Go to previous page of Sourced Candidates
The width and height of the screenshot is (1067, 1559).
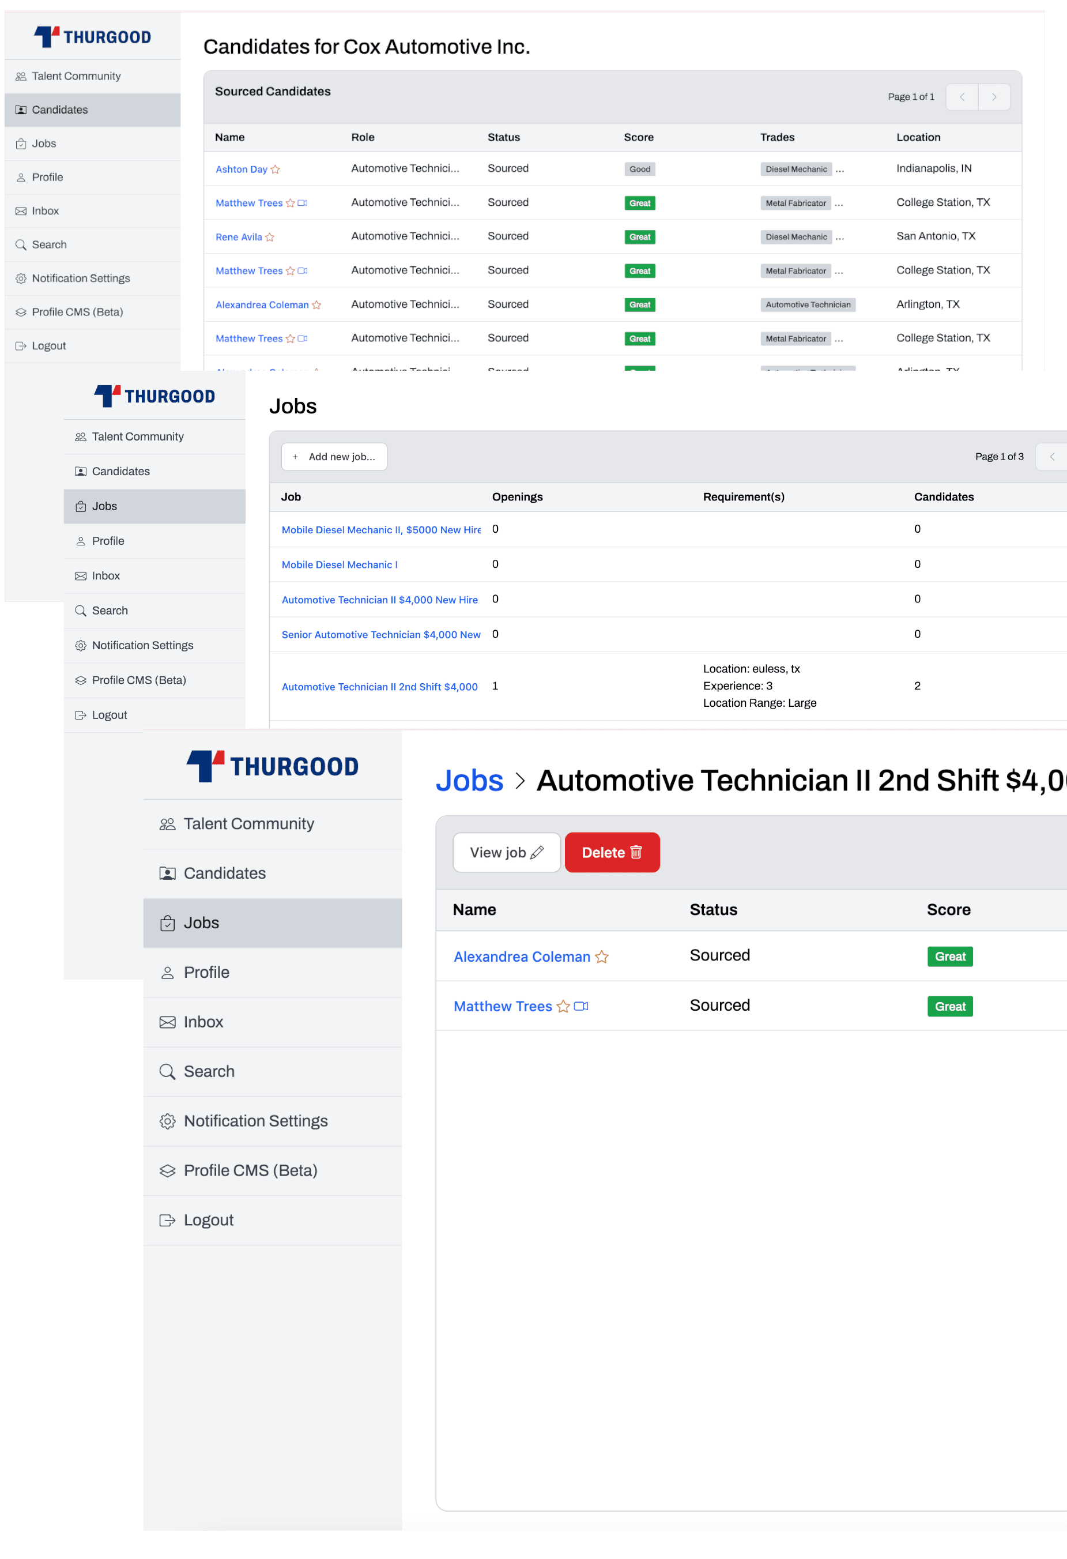click(x=962, y=97)
